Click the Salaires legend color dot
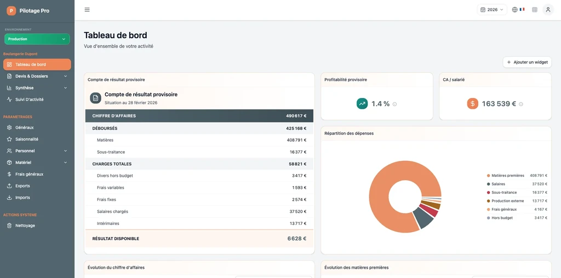Viewport: 561px width, 278px height. 488,184
